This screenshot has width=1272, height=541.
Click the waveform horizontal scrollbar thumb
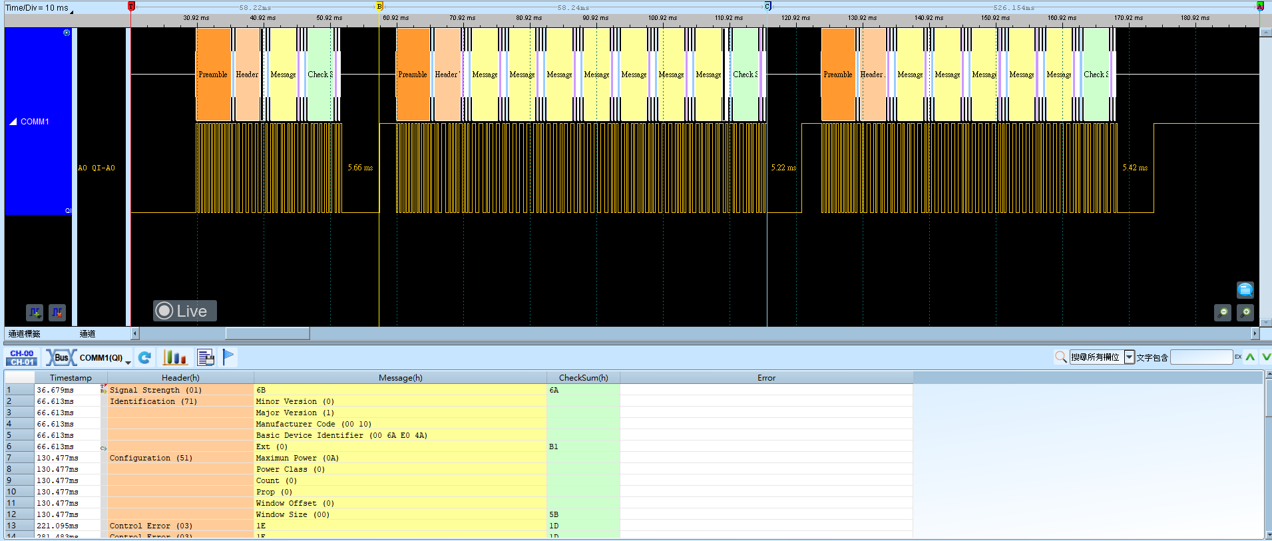point(268,333)
